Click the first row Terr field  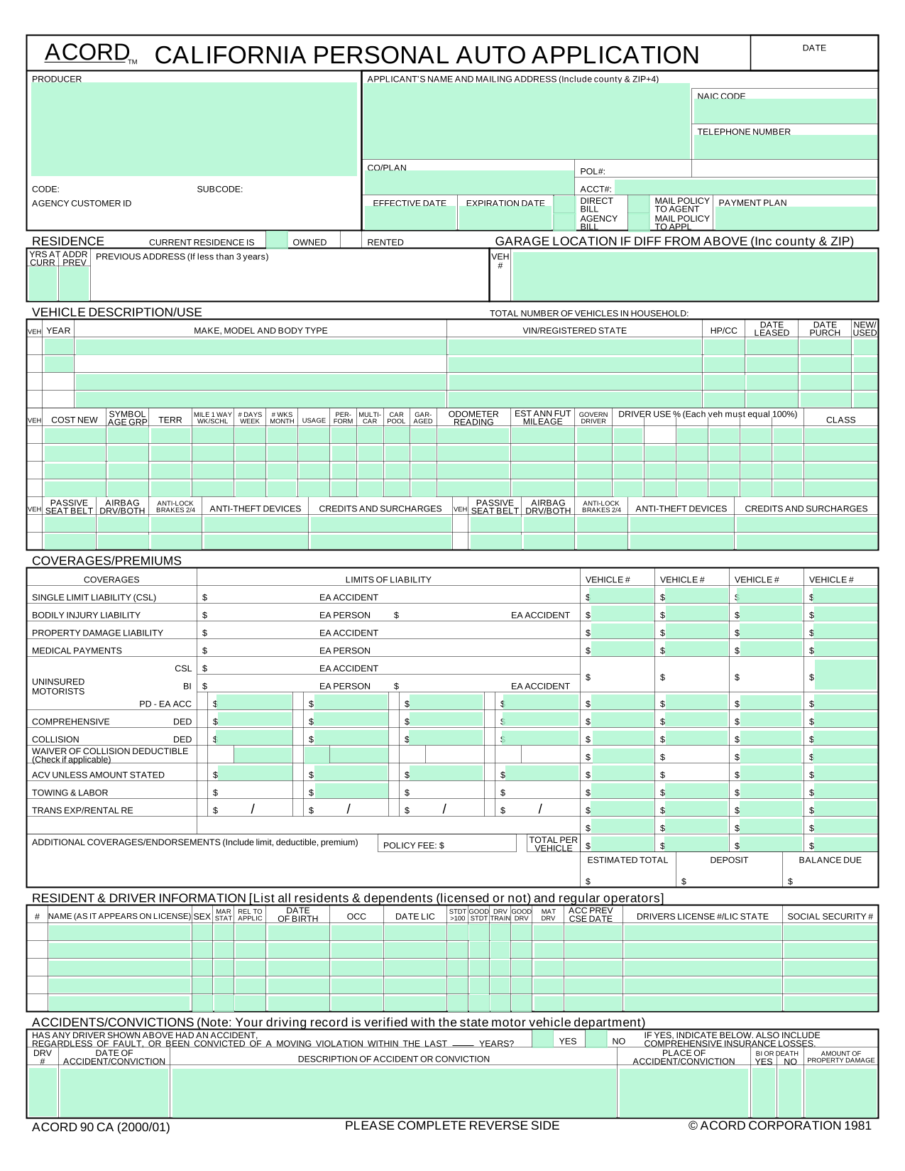click(x=170, y=435)
